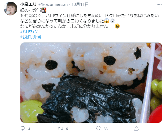Click the reply count 4
166x134 pixels.
coord(29,129)
